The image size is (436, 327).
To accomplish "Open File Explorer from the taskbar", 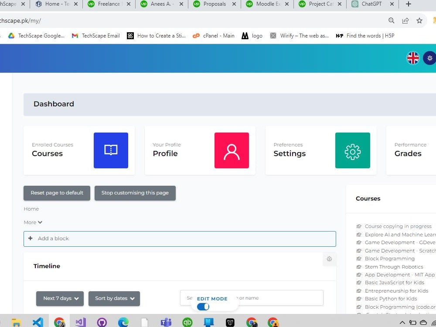I will click(x=16, y=323).
